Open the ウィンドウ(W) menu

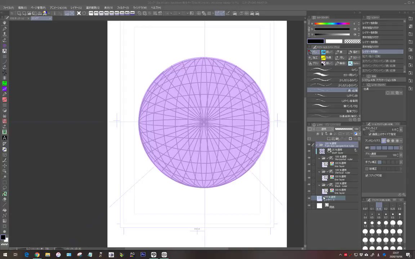(x=140, y=8)
